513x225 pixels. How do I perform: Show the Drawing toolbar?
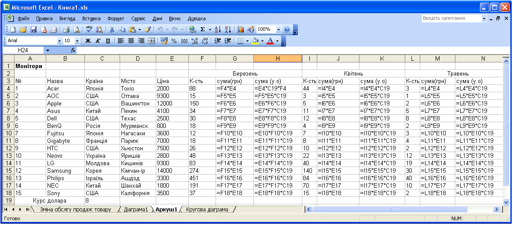[251, 30]
